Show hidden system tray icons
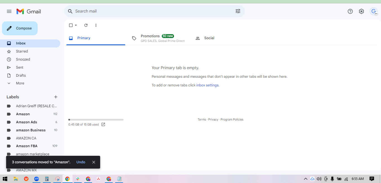The image size is (381, 183). click(306, 179)
